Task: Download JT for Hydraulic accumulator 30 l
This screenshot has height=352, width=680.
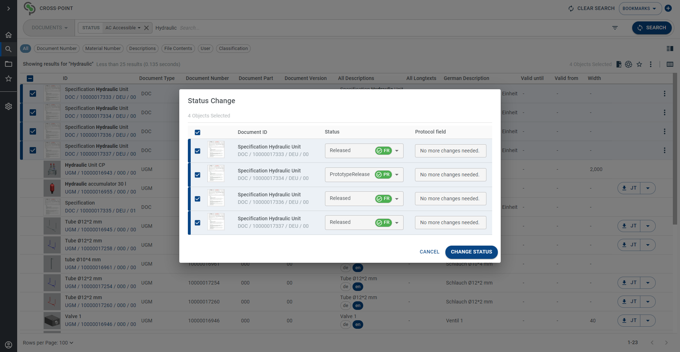Action: coord(629,188)
